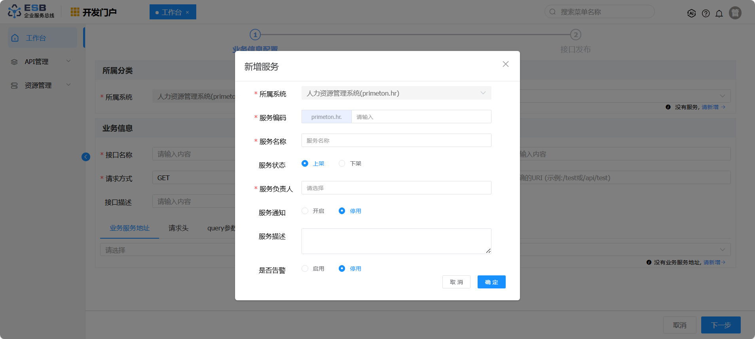Click the 确定 button
The image size is (755, 339).
(491, 282)
